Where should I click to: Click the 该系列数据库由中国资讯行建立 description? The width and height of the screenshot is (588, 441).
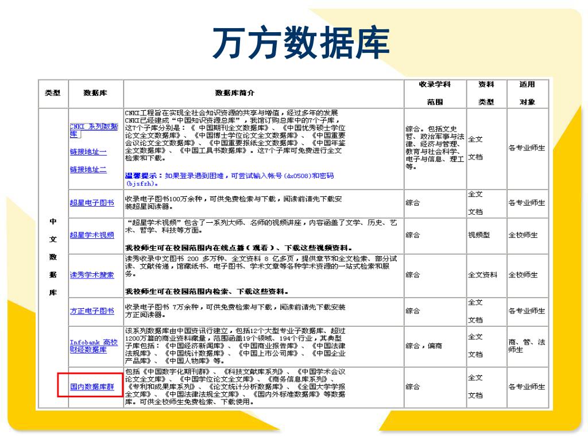[235, 346]
